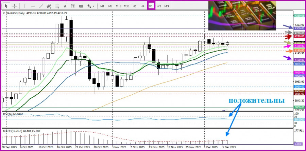Open the arrows tool dropdown arrow
The image size is (306, 151).
[x=94, y=6]
